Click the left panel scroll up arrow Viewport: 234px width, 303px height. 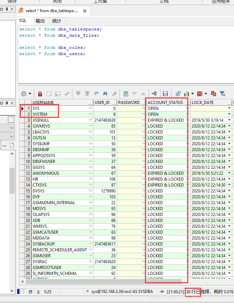12,154
